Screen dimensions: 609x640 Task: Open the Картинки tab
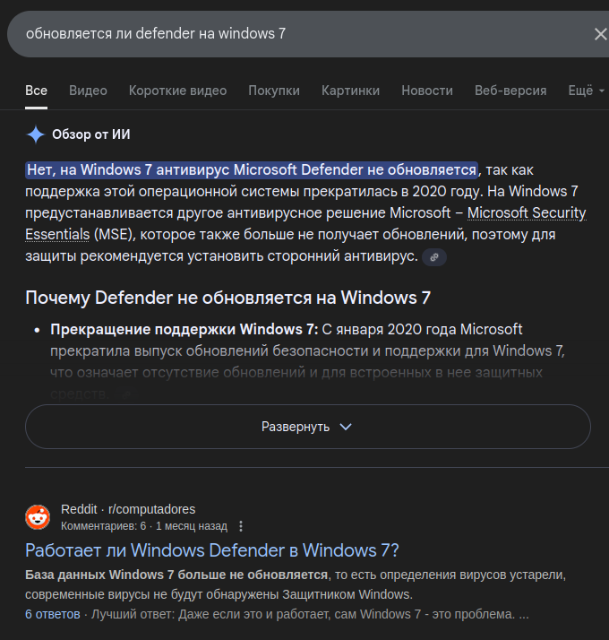[x=350, y=91]
